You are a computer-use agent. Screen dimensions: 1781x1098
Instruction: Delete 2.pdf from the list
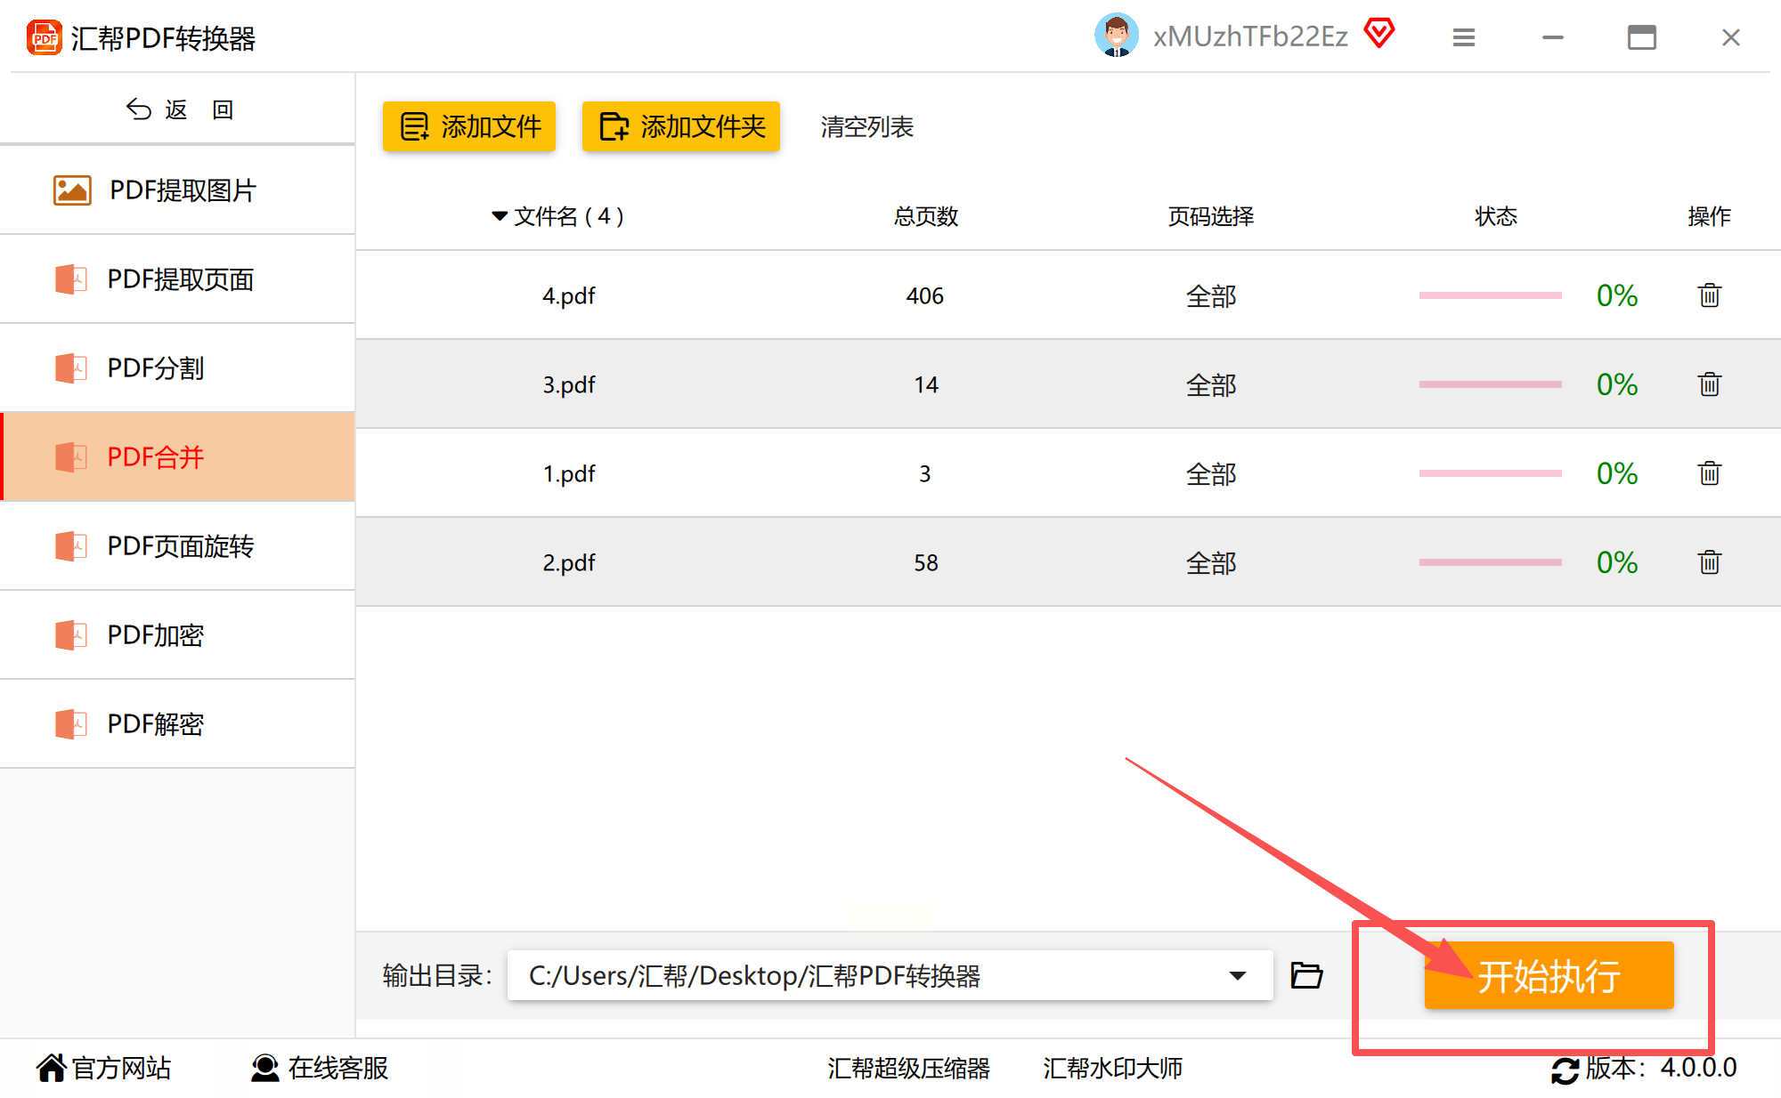pos(1709,562)
